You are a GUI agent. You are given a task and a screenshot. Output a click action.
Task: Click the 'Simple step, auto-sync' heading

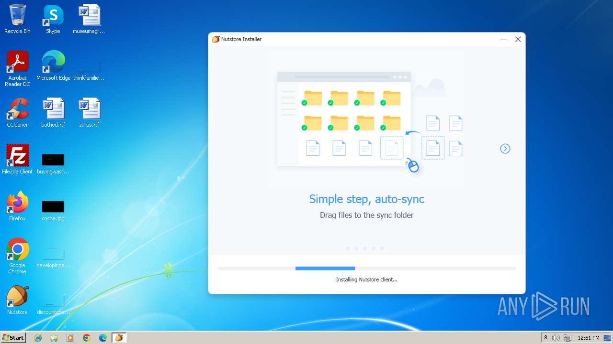[367, 199]
